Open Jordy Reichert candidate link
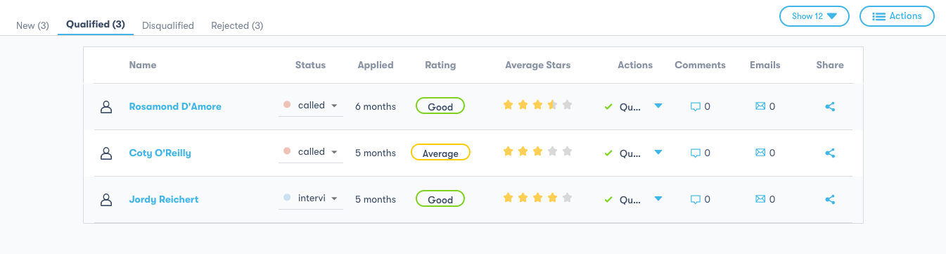This screenshot has width=946, height=254. click(164, 200)
